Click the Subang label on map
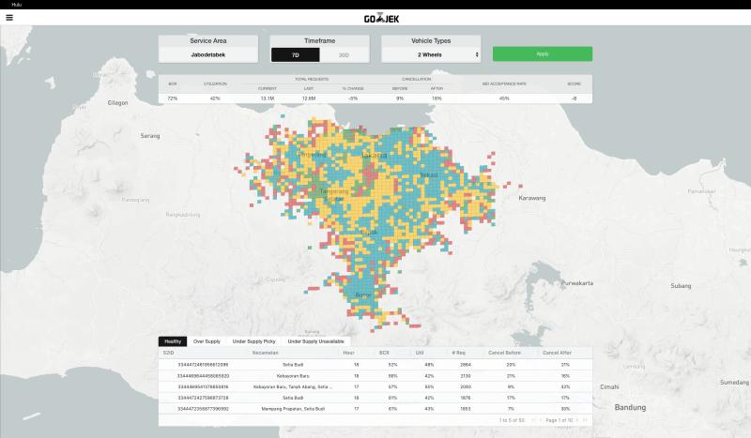 pyautogui.click(x=681, y=286)
